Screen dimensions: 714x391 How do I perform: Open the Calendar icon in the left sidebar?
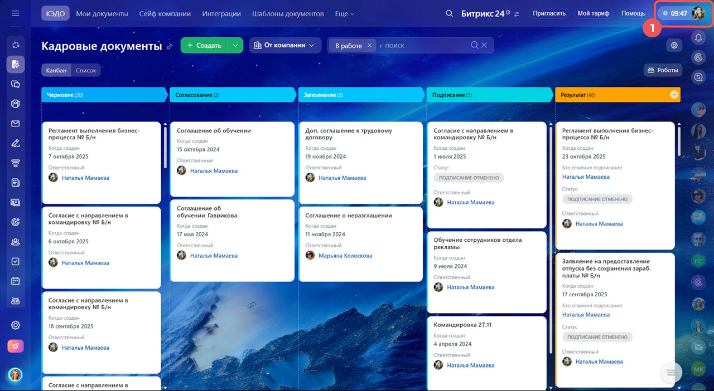(x=16, y=281)
